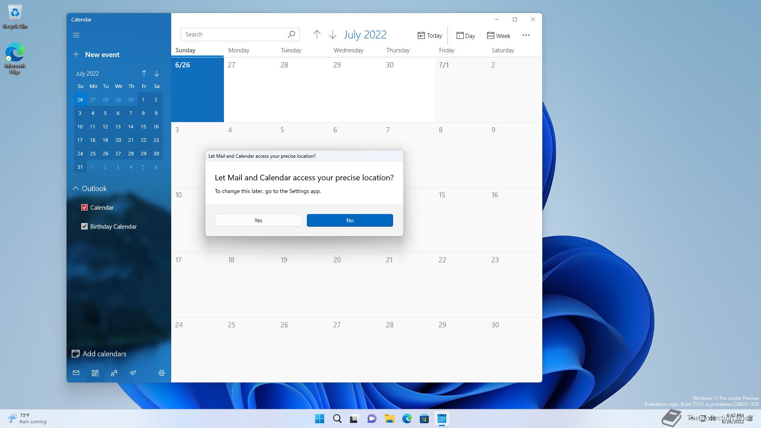761x428 pixels.
Task: Click Yes to allow location access
Action: 258,220
